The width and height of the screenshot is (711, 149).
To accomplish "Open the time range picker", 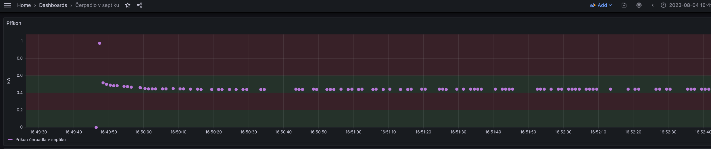I will pyautogui.click(x=686, y=5).
